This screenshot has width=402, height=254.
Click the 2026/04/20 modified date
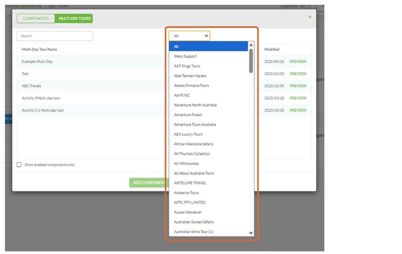(274, 62)
